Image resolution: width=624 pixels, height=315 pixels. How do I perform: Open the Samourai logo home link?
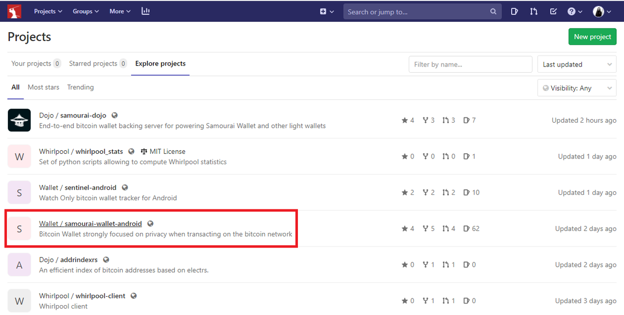[x=14, y=11]
